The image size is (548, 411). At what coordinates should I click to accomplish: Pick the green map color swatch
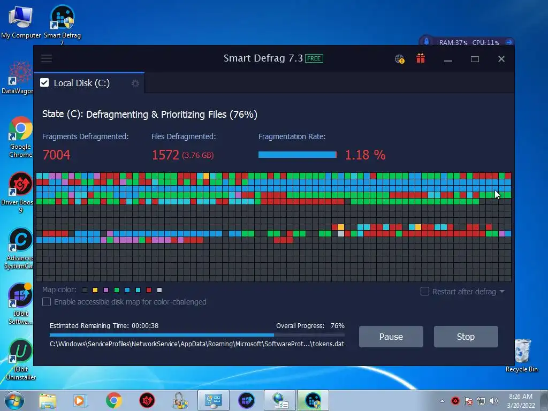click(117, 290)
